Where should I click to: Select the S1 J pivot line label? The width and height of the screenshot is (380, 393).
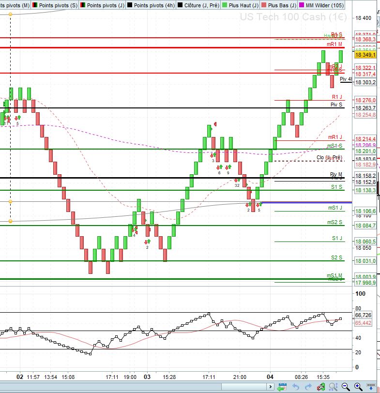[x=337, y=238]
